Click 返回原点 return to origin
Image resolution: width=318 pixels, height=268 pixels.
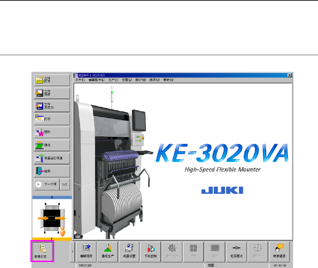[236, 252]
